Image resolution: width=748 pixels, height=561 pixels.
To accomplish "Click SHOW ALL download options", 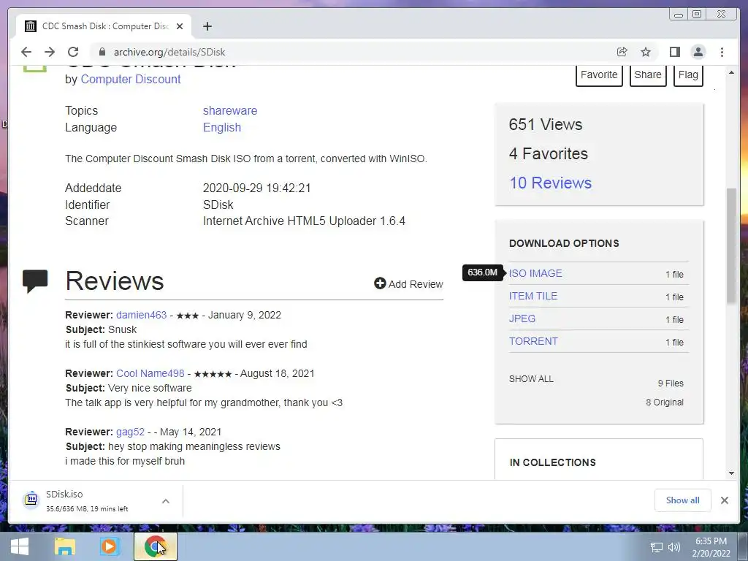I will 531,379.
